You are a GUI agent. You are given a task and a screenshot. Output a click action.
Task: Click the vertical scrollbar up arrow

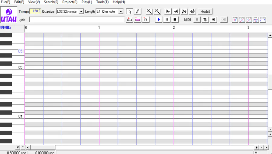pyautogui.click(x=270, y=35)
